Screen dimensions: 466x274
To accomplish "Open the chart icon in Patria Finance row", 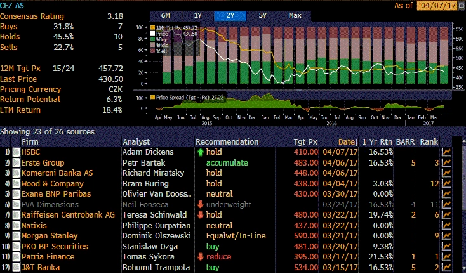I will pyautogui.click(x=446, y=257).
